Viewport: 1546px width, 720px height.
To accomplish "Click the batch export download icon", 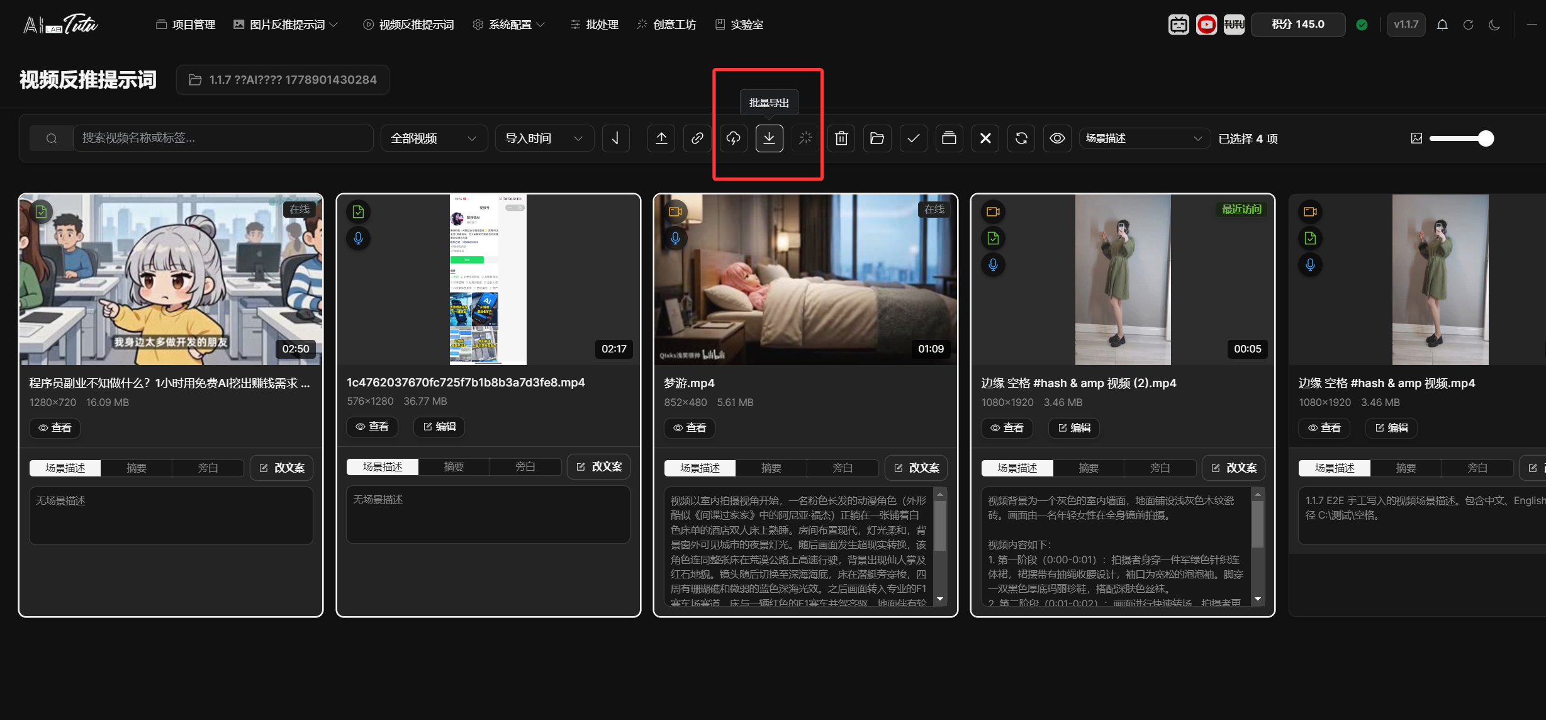I will click(x=769, y=138).
